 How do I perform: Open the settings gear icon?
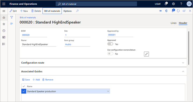click(173, 4)
